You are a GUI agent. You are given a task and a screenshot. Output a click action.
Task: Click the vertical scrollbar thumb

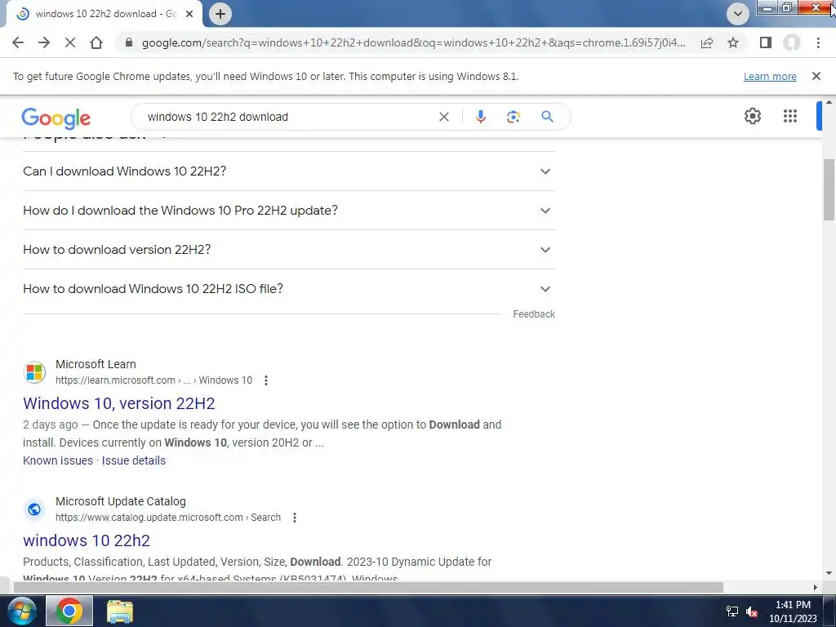(x=829, y=189)
